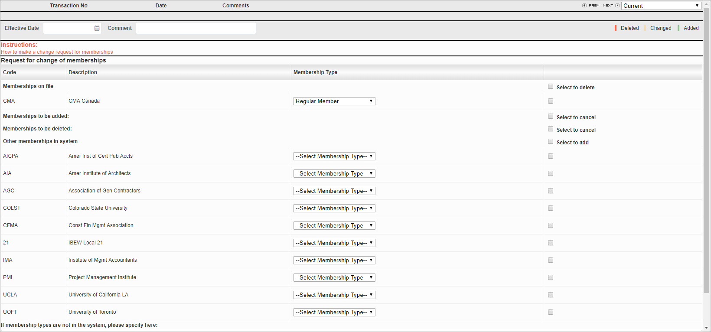Check the CFMA membership add checkbox
This screenshot has height=332, width=711.
pos(551,225)
